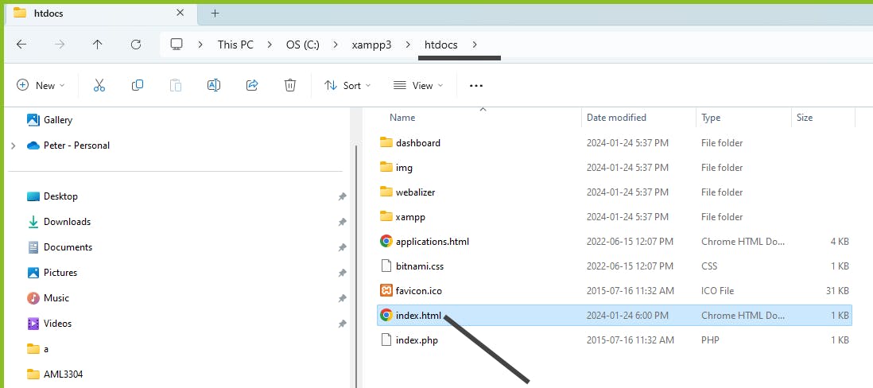Screen dimensions: 873x388
Task: Navigate to OS (C:) in breadcrumb
Action: [x=303, y=45]
